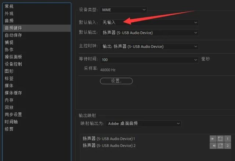Select 外观 in the preferences list
Viewport: 235px width, 161px height.
pos(37,14)
